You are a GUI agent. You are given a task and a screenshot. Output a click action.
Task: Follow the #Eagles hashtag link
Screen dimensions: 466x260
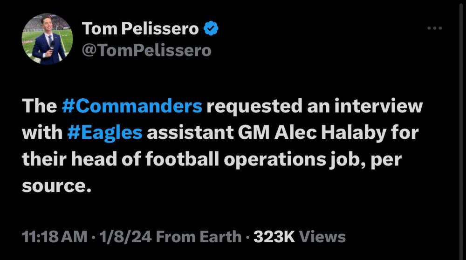pyautogui.click(x=104, y=133)
